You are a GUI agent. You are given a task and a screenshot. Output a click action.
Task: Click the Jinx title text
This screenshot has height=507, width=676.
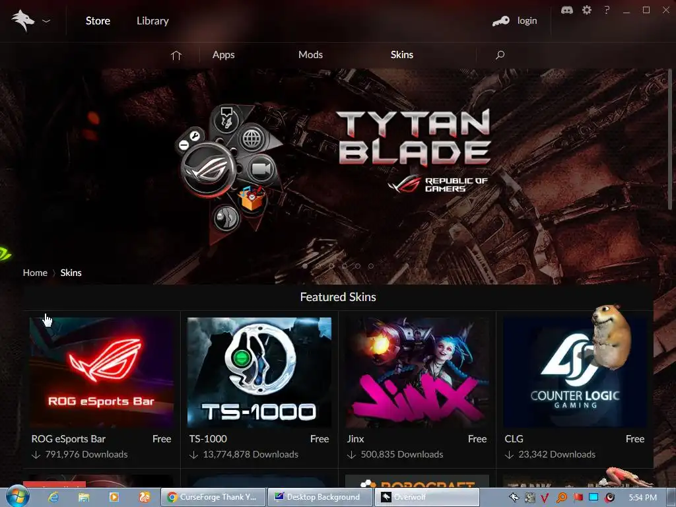pos(355,439)
